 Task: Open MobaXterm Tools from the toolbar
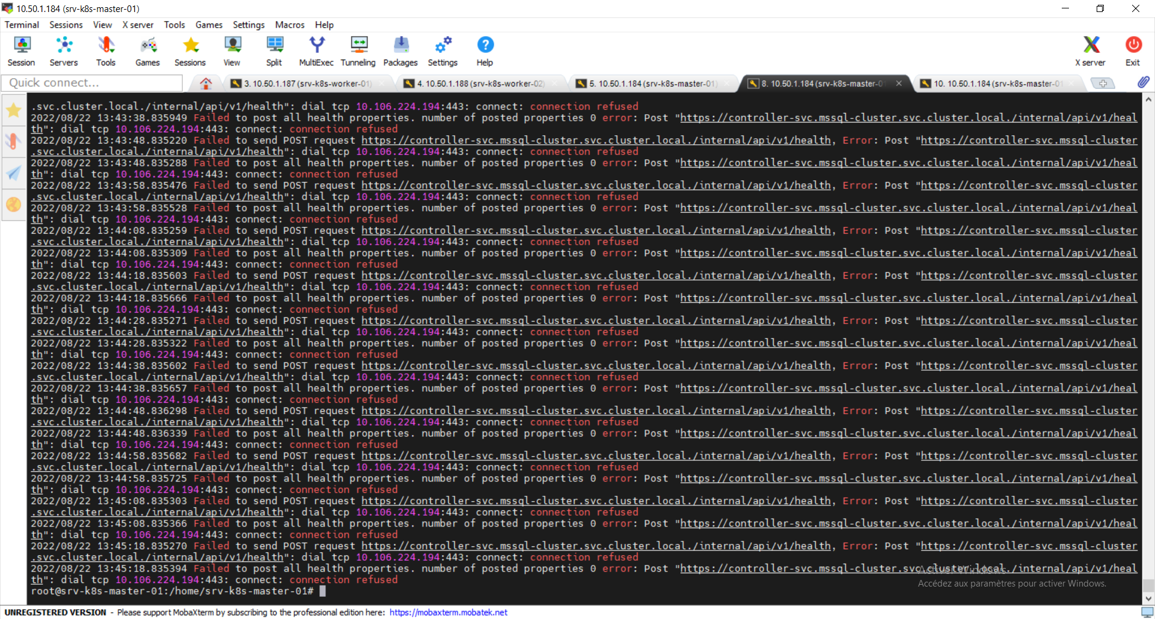[105, 50]
